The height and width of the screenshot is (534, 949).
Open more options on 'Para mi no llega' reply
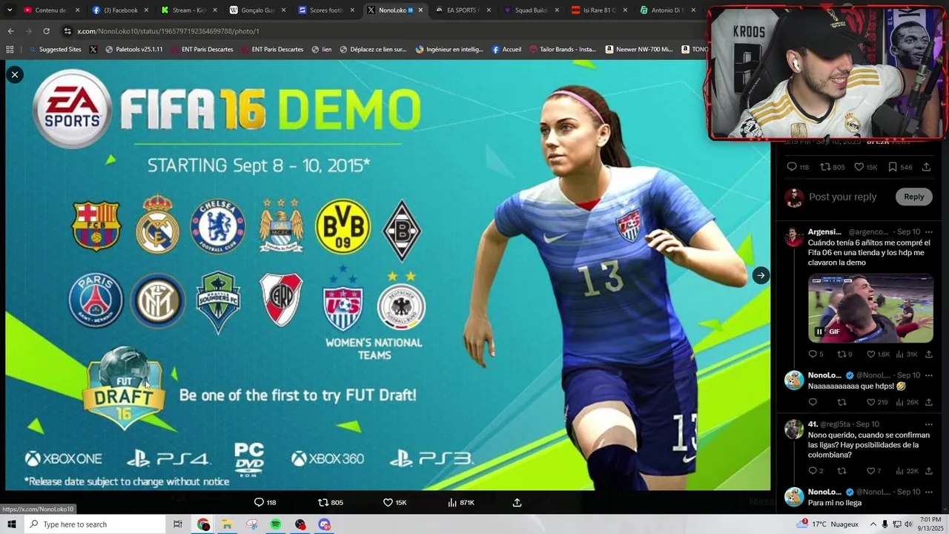click(x=928, y=492)
